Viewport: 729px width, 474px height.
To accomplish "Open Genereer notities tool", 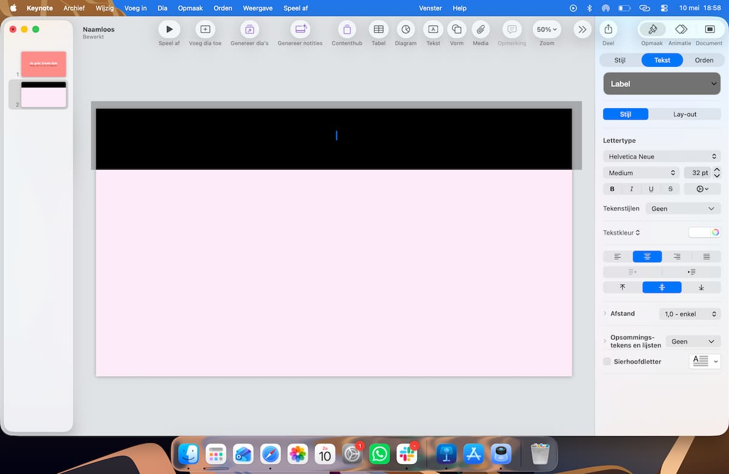I will pos(300,29).
